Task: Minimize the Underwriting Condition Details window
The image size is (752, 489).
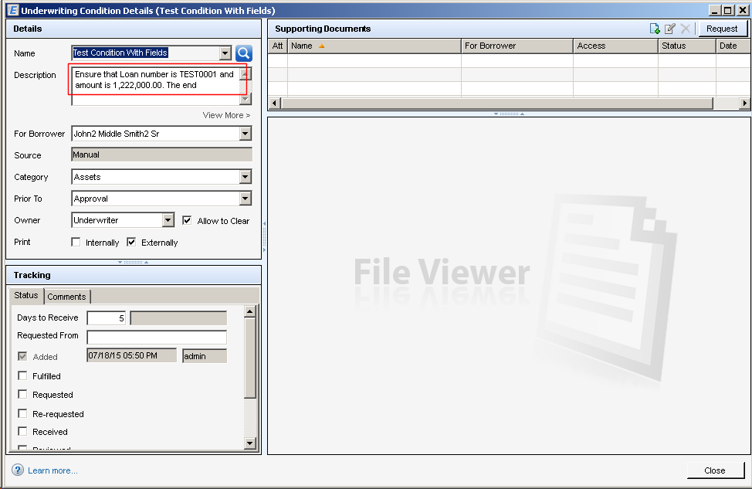Action: (715, 10)
